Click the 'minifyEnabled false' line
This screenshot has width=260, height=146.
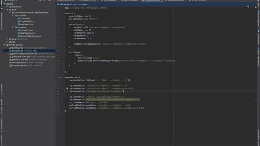(88, 58)
